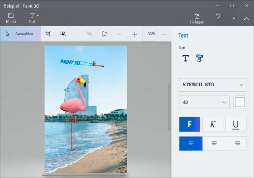
Task: Click the white text color swatch
Action: pos(240,102)
